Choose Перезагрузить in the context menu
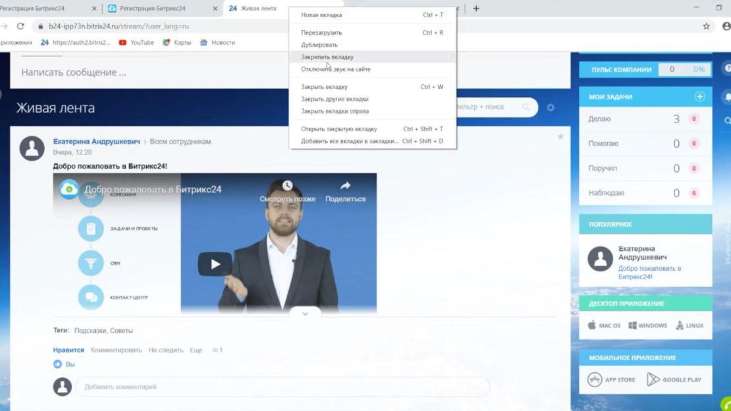Screen dimensions: 731x411 click(x=373, y=33)
